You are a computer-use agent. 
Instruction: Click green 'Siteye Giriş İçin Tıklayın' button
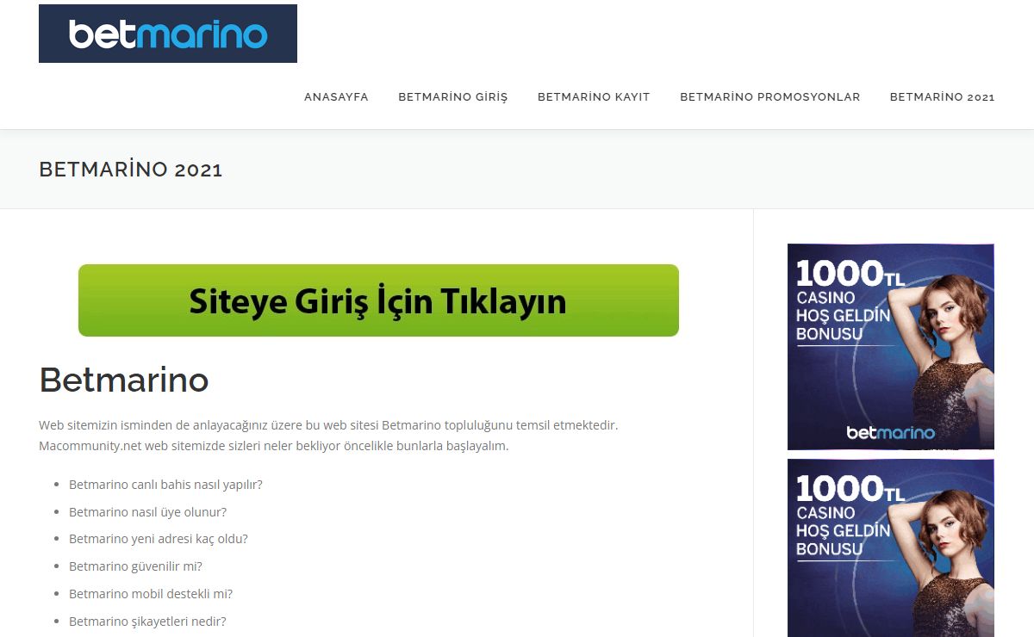[x=378, y=300]
